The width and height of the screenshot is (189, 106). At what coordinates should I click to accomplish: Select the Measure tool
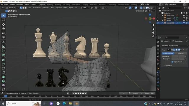[x=3, y=46]
